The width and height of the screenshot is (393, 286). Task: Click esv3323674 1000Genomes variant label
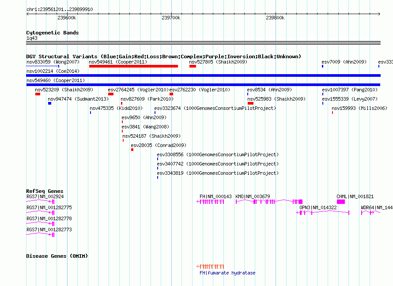point(215,108)
